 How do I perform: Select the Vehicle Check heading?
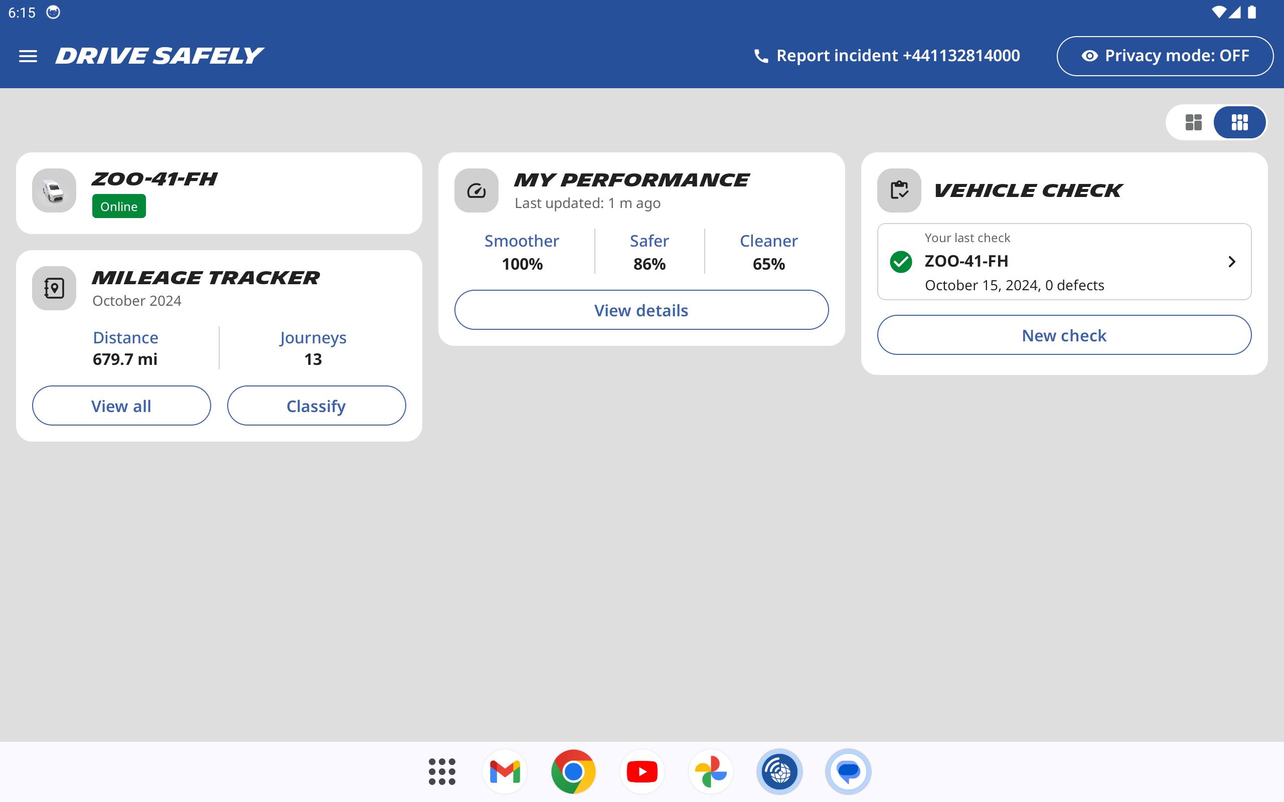pyautogui.click(x=1028, y=190)
